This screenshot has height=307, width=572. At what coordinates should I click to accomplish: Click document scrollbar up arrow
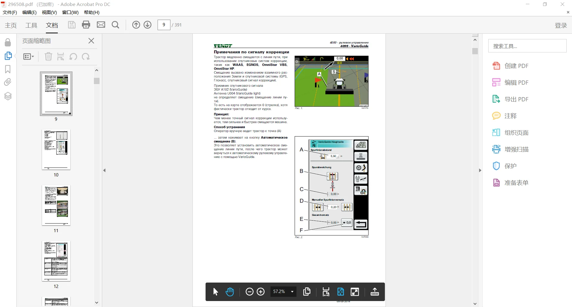pos(475,40)
